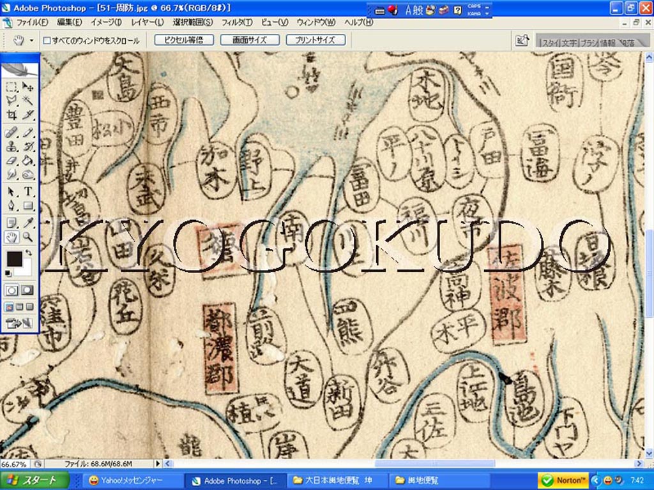Open イメージ(I) menu
The height and width of the screenshot is (490, 654).
coord(106,22)
